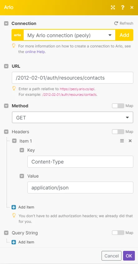The image size is (138, 264).
Task: Open the GET method dropdown
Action: coord(73,117)
